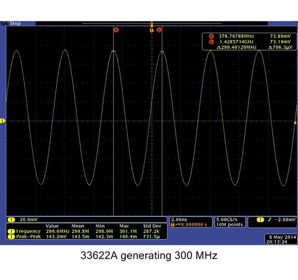Click the 8 May 2014 date readout
Screen dimensions: 298x280
(283, 237)
